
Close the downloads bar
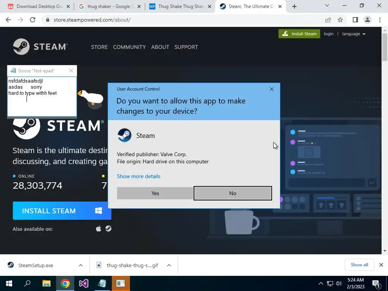click(x=381, y=265)
